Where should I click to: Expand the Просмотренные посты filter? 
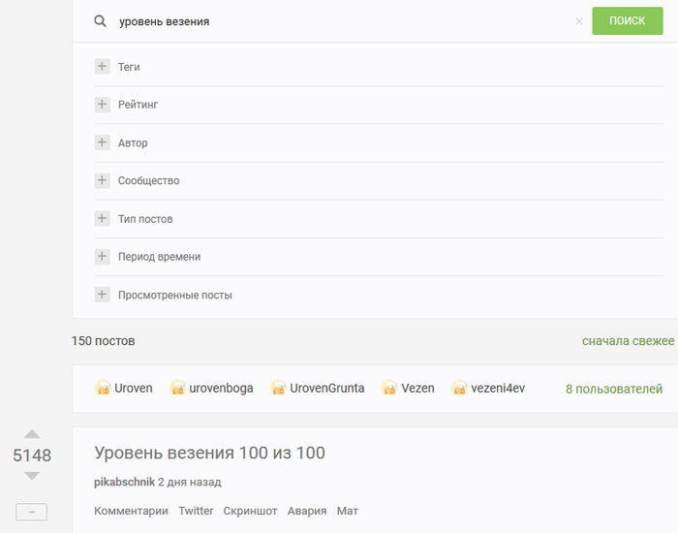click(102, 295)
